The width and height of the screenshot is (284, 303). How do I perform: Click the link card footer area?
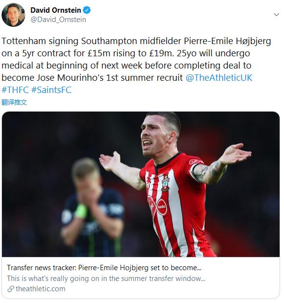point(141,278)
